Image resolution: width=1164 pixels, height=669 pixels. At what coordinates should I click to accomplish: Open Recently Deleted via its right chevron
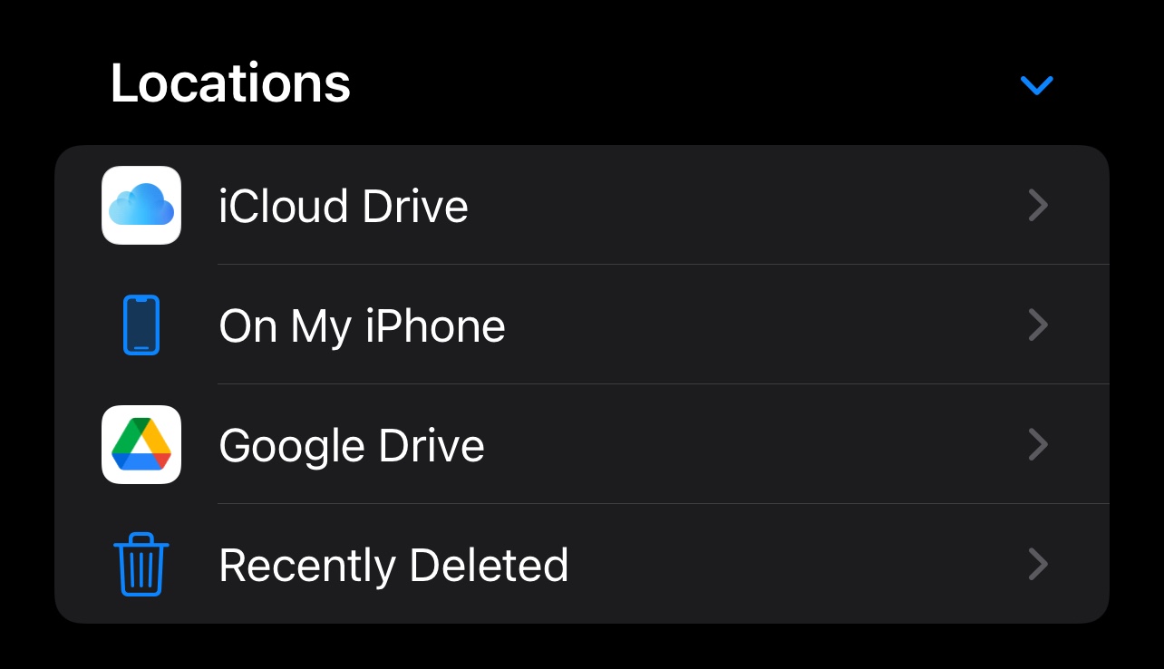[x=1039, y=565]
